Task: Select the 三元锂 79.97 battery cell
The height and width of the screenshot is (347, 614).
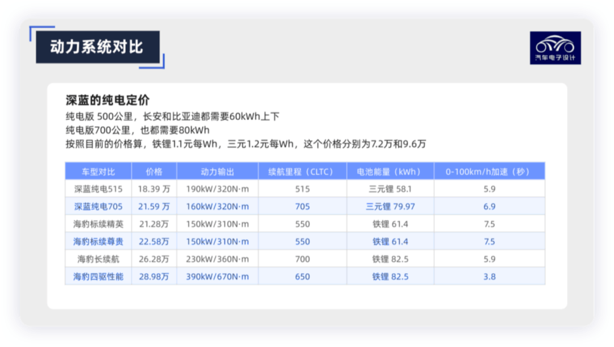Action: (391, 207)
